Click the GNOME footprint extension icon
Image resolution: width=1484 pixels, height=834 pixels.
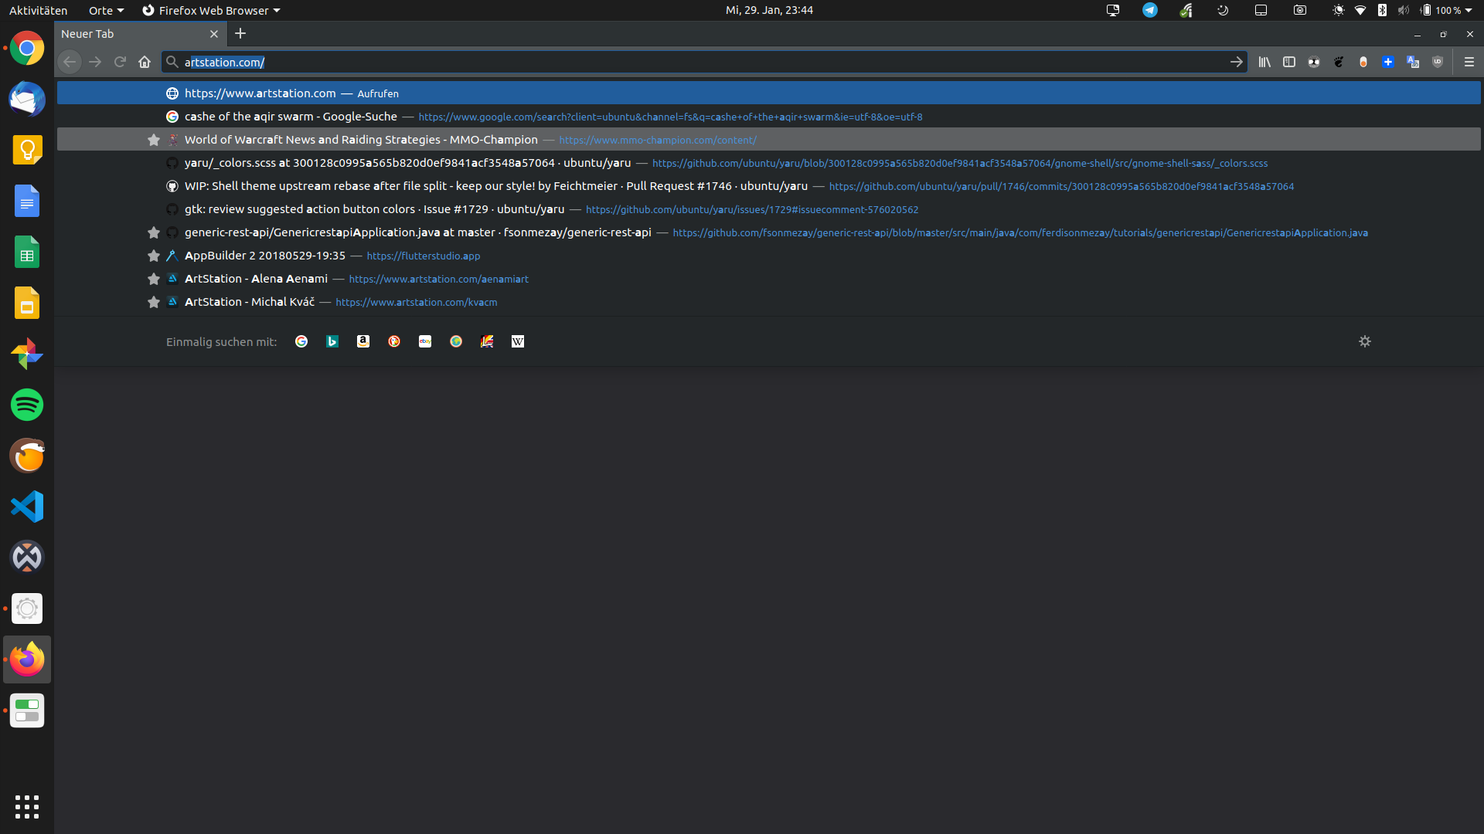(1339, 62)
